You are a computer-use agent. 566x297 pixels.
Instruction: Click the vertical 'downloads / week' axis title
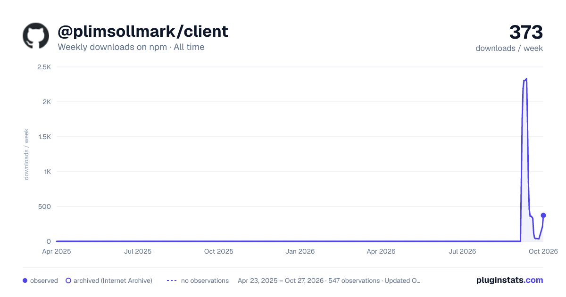26,154
